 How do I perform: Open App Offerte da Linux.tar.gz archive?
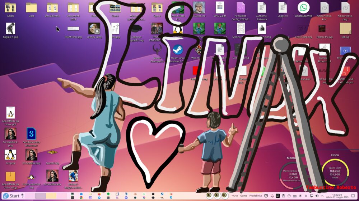point(10,180)
